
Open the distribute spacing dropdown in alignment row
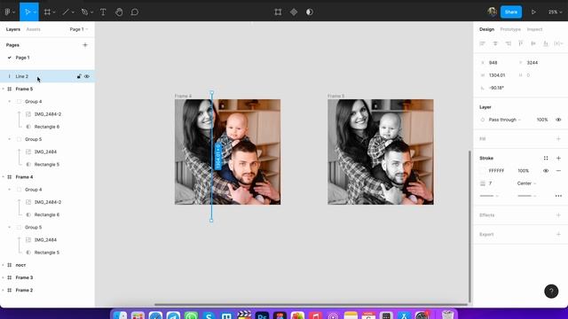558,43
